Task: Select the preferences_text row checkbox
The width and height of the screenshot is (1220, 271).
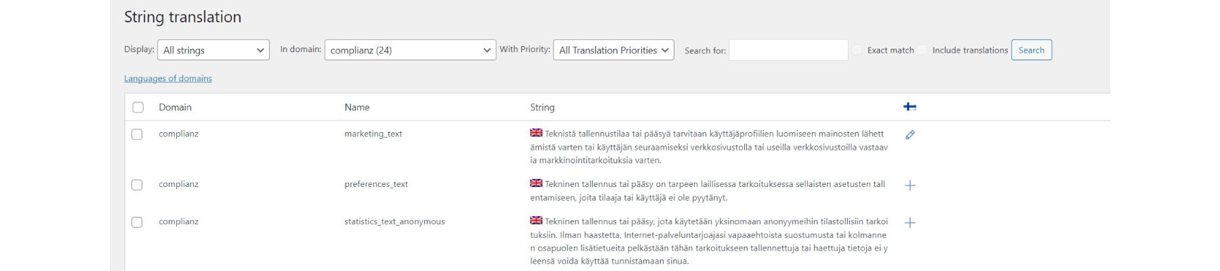Action: [137, 184]
